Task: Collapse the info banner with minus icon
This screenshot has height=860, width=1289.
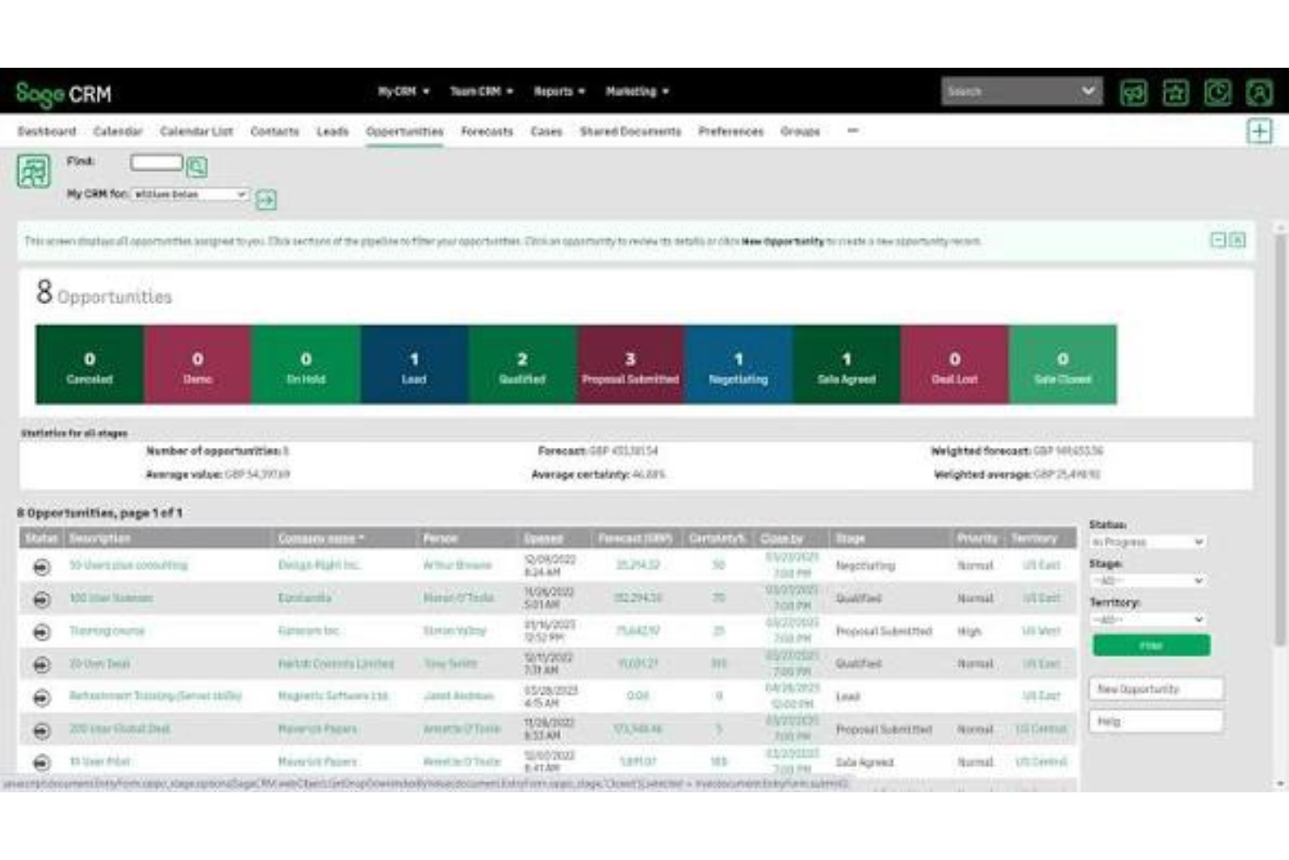Action: [1218, 240]
